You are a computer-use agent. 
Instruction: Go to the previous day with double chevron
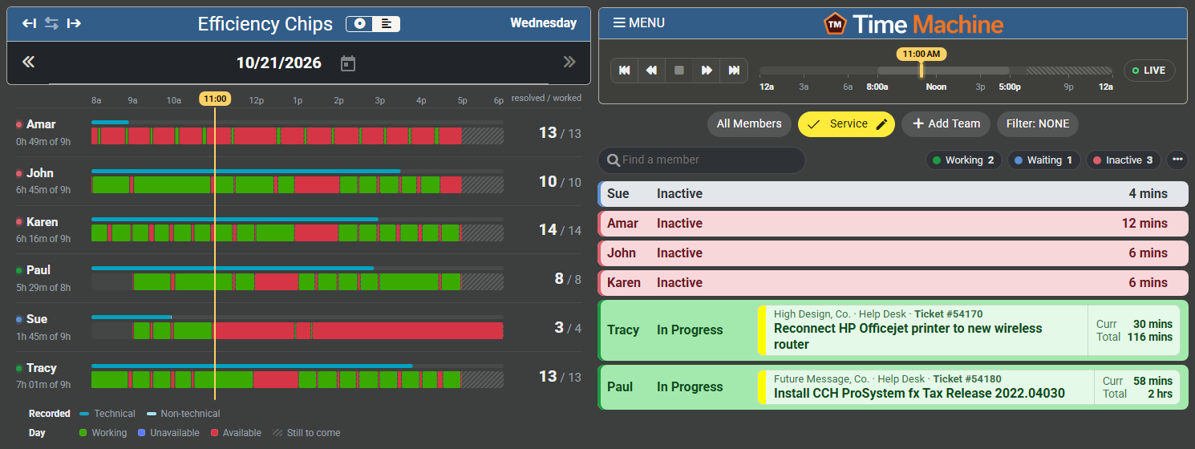[x=28, y=63]
